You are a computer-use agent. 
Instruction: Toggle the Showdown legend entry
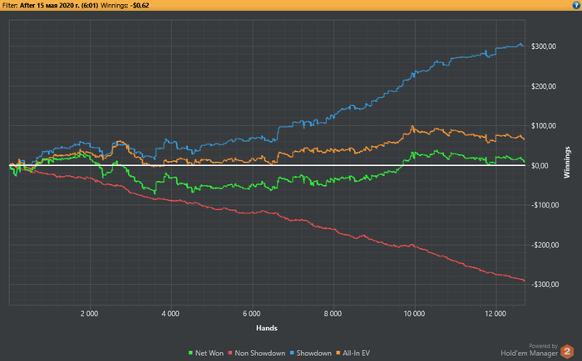311,354
